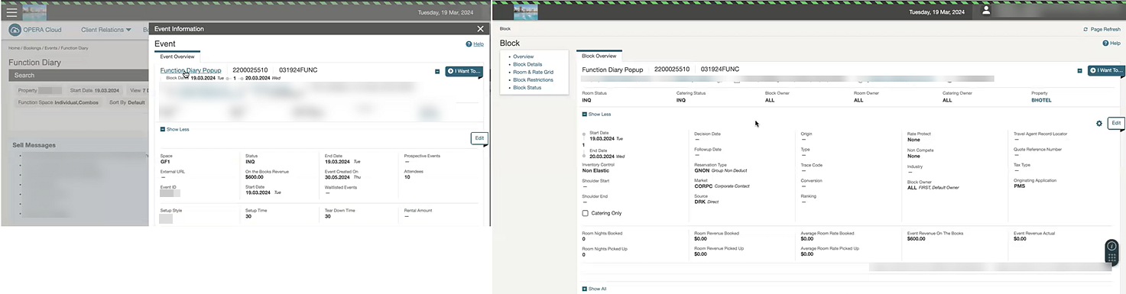Close the Event Information dialog

pos(480,28)
